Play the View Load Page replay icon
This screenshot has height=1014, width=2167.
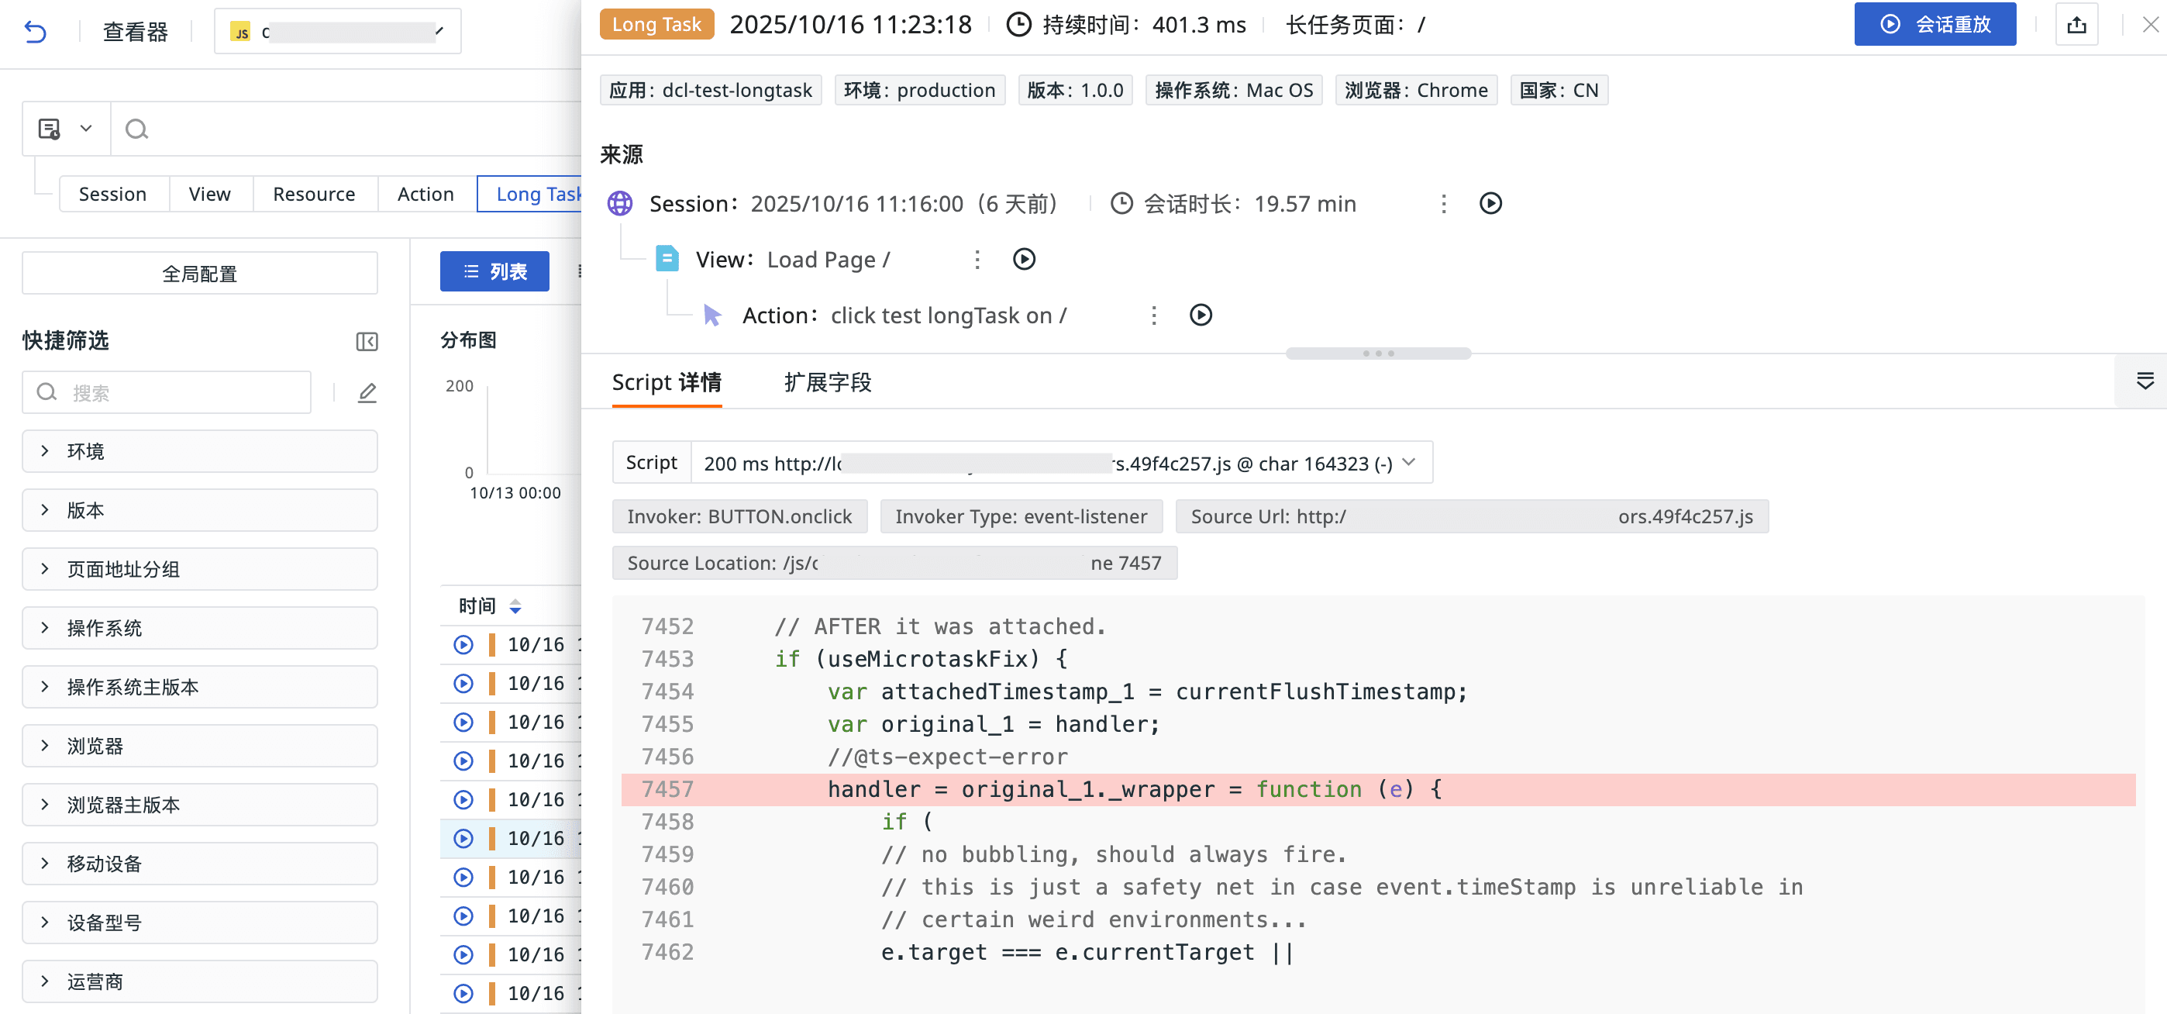[x=1023, y=259]
